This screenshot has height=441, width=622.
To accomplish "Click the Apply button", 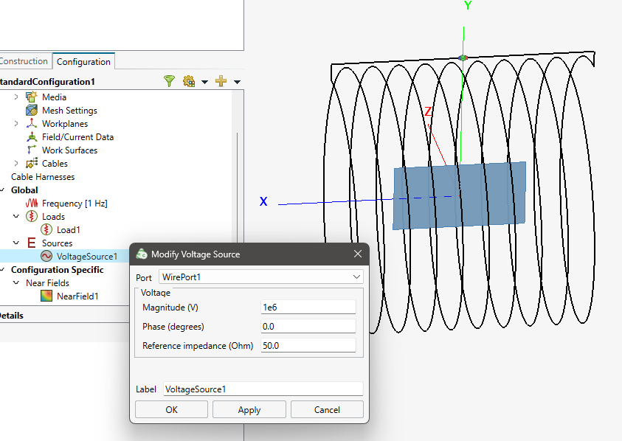I will click(249, 410).
